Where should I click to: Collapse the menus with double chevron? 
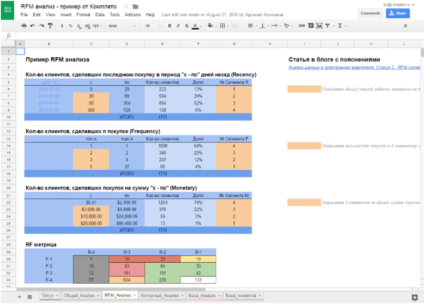(405, 26)
